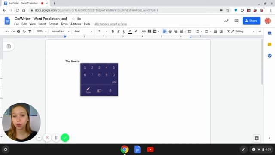
Task: Select number 3 in Co:Writer keypad
Action: point(99,68)
